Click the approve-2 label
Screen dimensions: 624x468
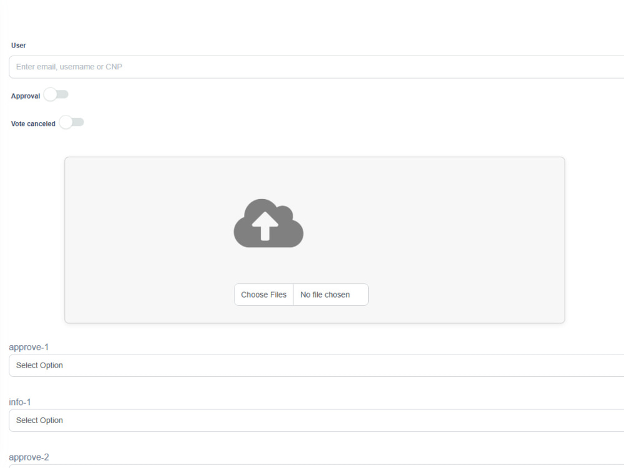(x=29, y=457)
